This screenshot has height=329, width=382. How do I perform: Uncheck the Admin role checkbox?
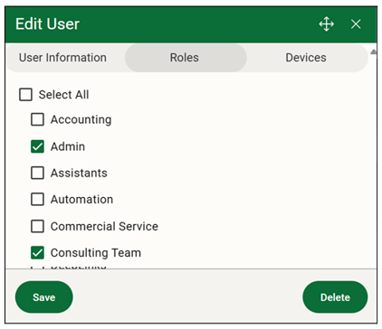pos(37,146)
